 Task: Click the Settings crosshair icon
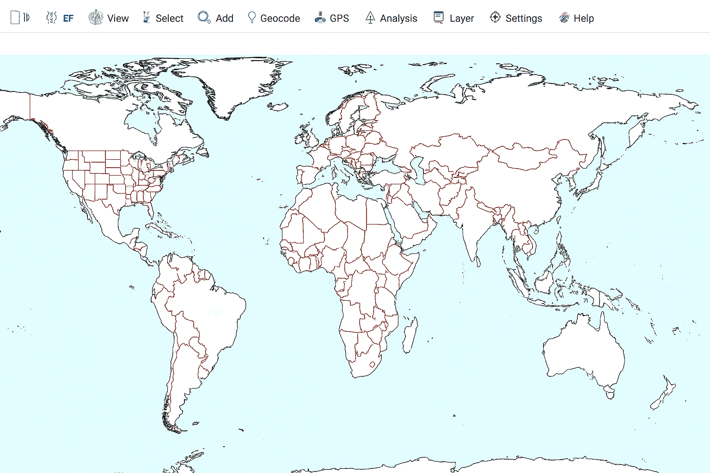495,18
